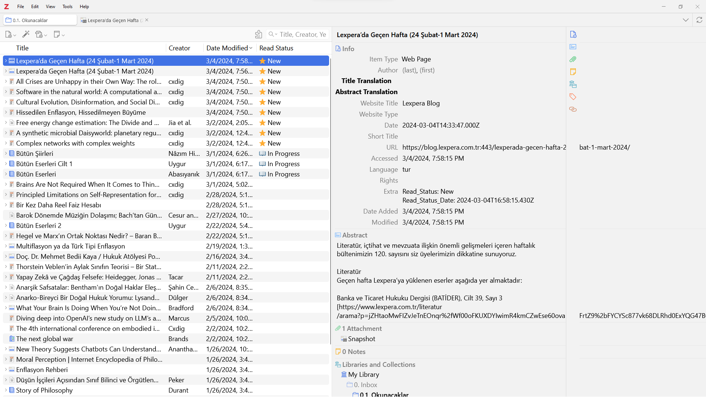The height and width of the screenshot is (397, 706).
Task: Expand the Bütün Şiirleri item row
Action: tap(6, 154)
